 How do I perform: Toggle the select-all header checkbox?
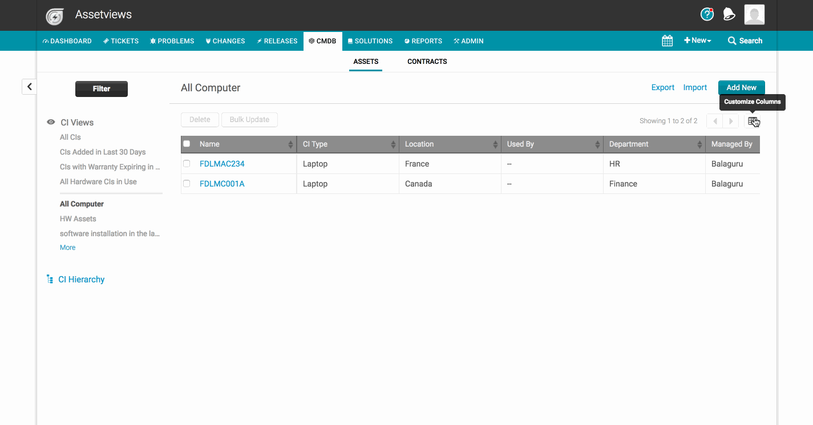(x=187, y=144)
